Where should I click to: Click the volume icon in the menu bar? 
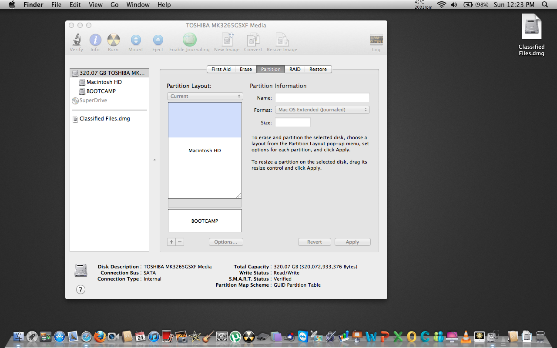tap(454, 5)
